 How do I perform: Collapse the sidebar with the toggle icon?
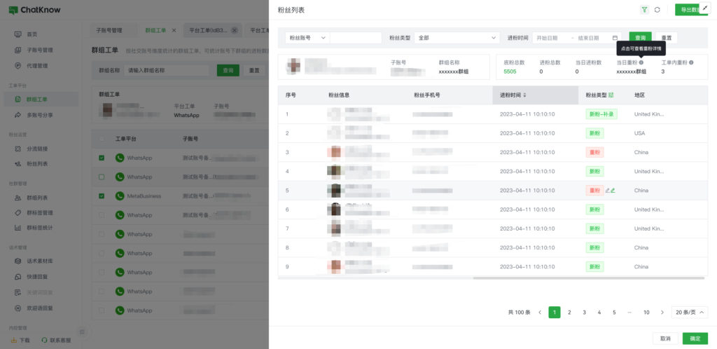[83, 331]
